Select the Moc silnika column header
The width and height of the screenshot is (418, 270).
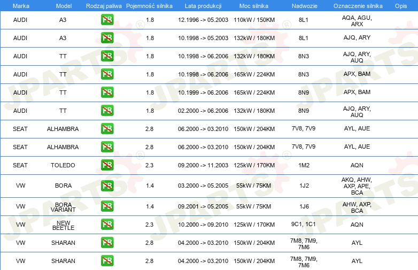pyautogui.click(x=254, y=6)
